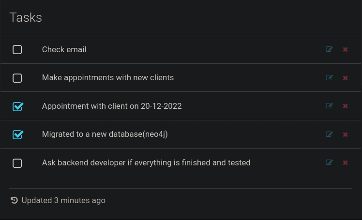Delete the Migrated to a new database task
The height and width of the screenshot is (220, 362).
click(345, 134)
